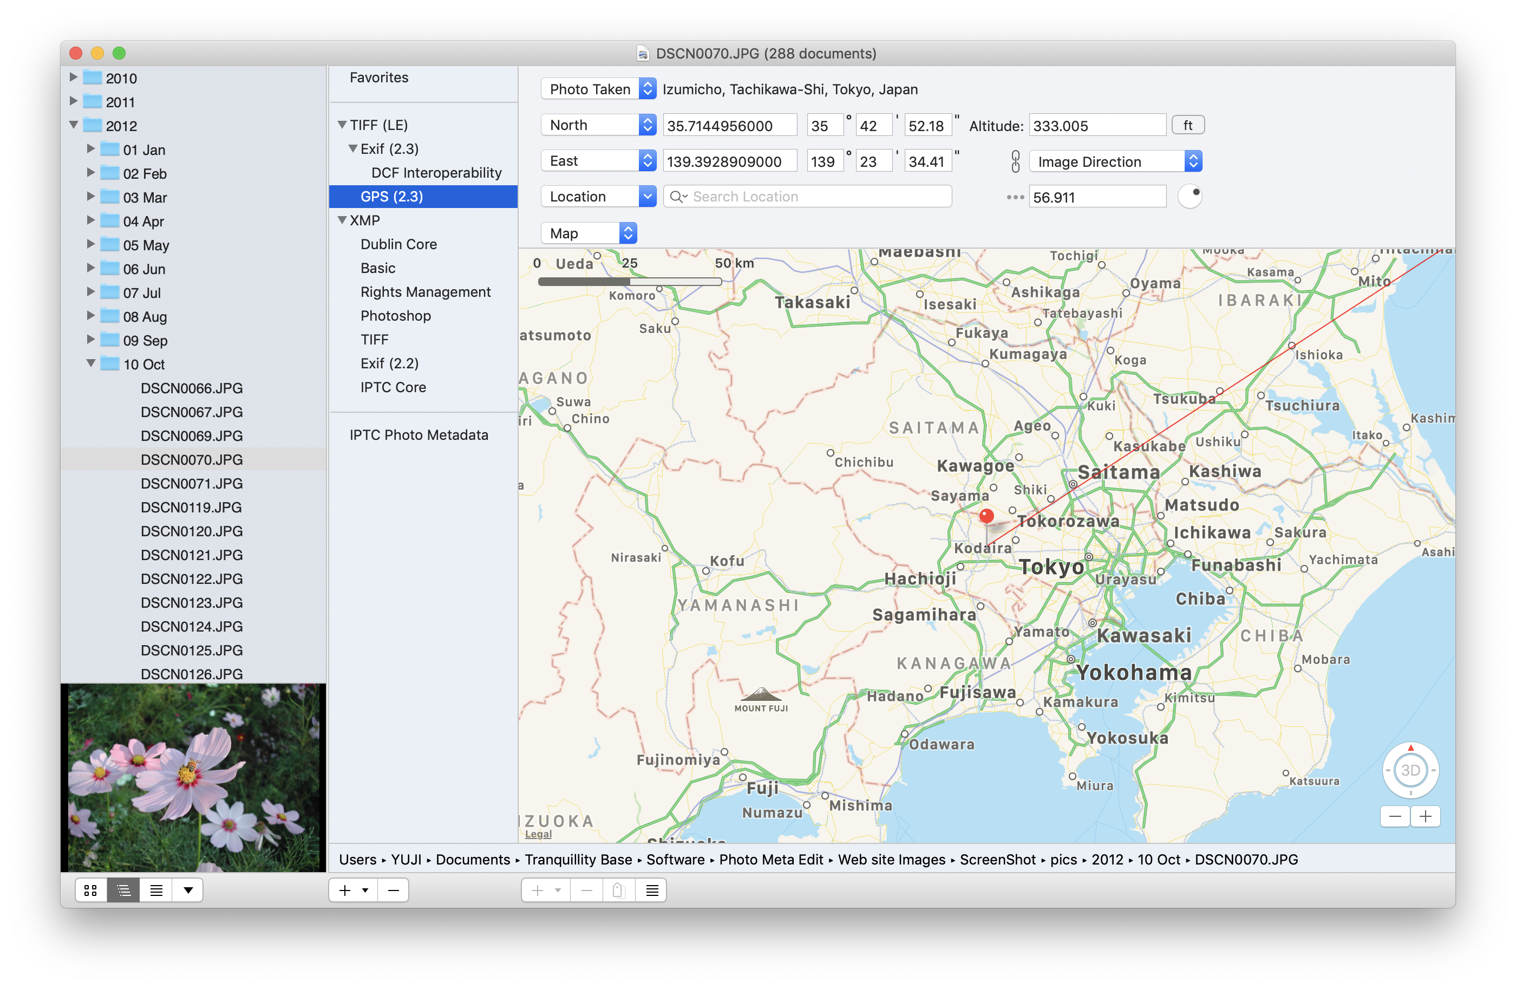Remove the selected metadata group with the minus button
Image resolution: width=1516 pixels, height=988 pixels.
pos(394,890)
